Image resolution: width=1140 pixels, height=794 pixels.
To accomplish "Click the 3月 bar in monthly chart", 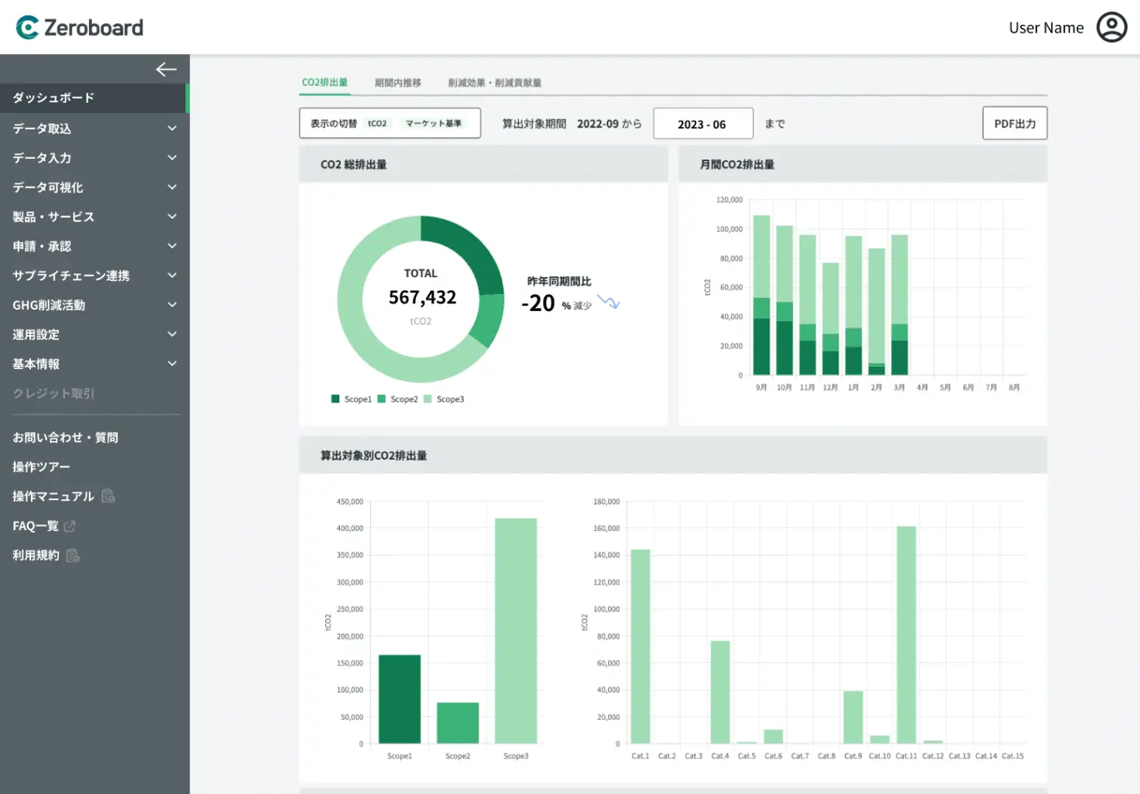I will (900, 305).
